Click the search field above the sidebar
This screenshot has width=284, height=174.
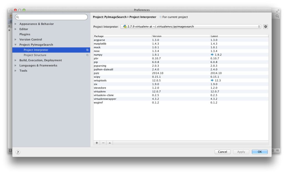51,17
